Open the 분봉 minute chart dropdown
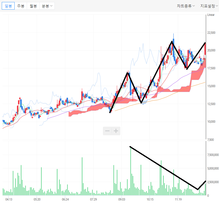Screen dimensions: 219x203 coord(47,6)
